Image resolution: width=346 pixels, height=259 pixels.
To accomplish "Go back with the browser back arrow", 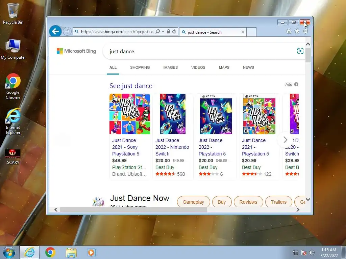I will [55, 31].
